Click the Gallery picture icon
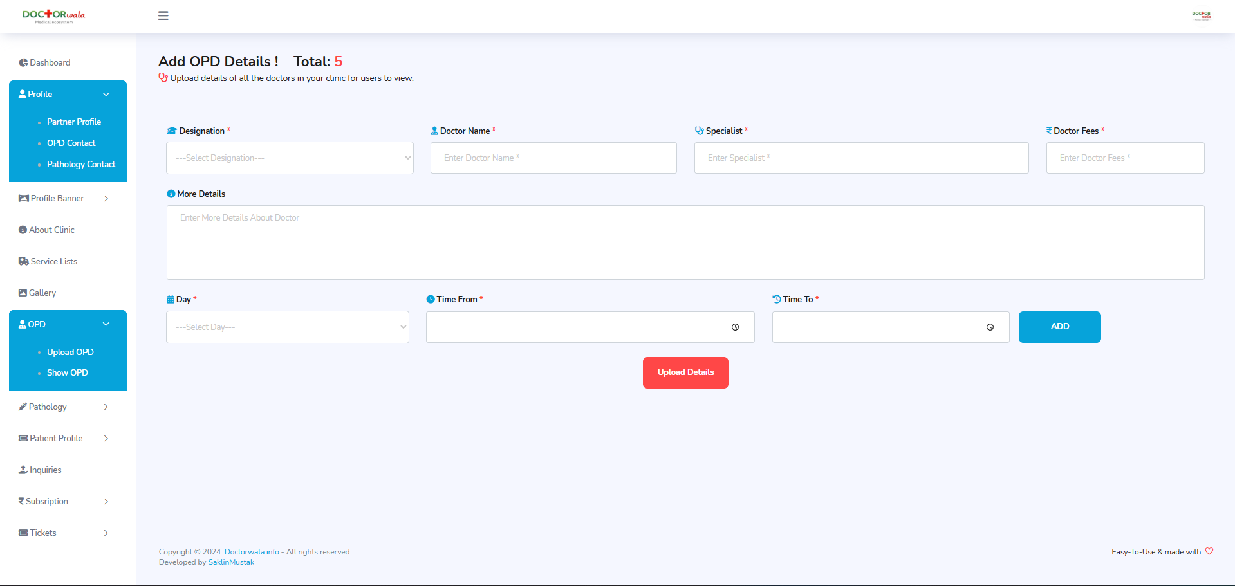Viewport: 1235px width, 586px height. tap(23, 293)
